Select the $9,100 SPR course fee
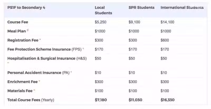 point(134,22)
